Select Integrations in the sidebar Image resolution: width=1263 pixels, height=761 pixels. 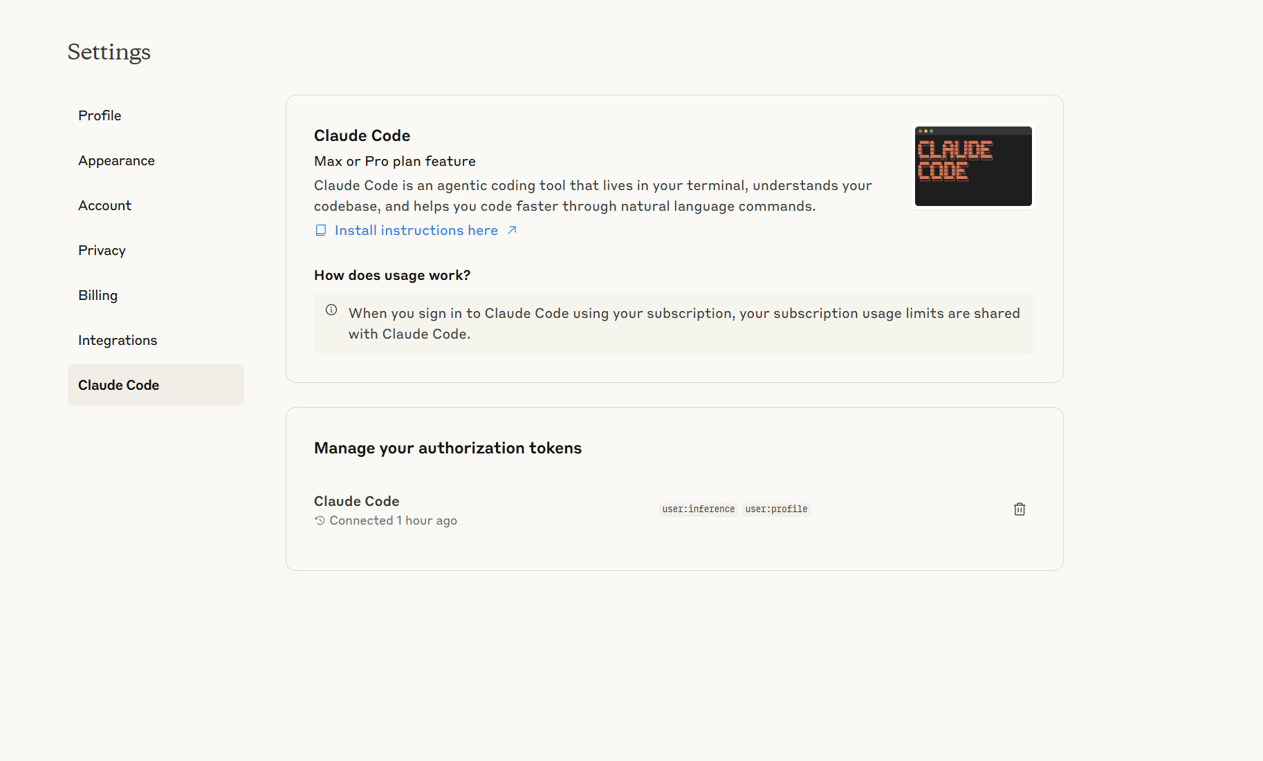pos(118,340)
